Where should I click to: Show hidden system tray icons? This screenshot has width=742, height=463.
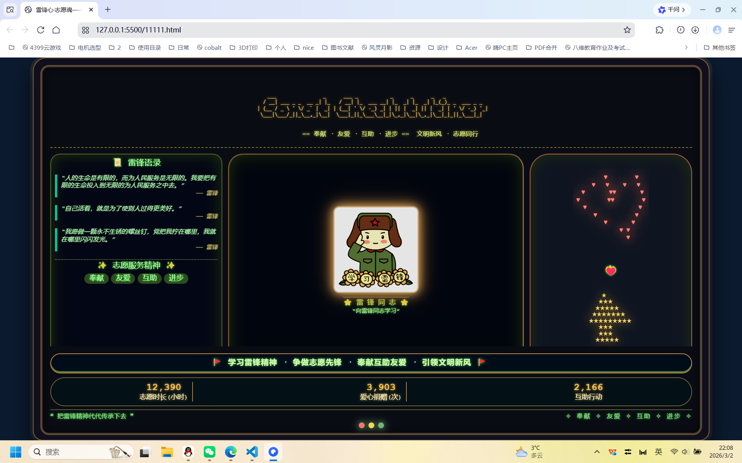[x=597, y=451]
